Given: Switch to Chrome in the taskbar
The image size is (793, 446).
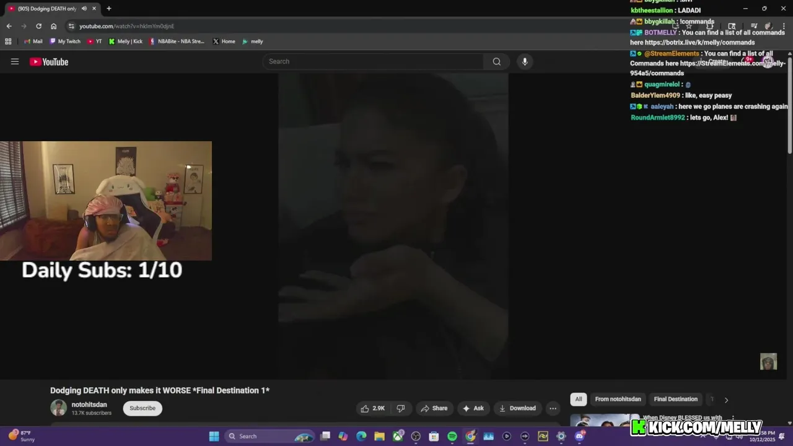Looking at the screenshot, I should point(470,436).
